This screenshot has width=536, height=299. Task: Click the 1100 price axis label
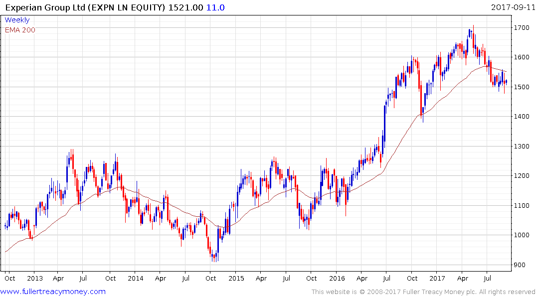[522, 205]
